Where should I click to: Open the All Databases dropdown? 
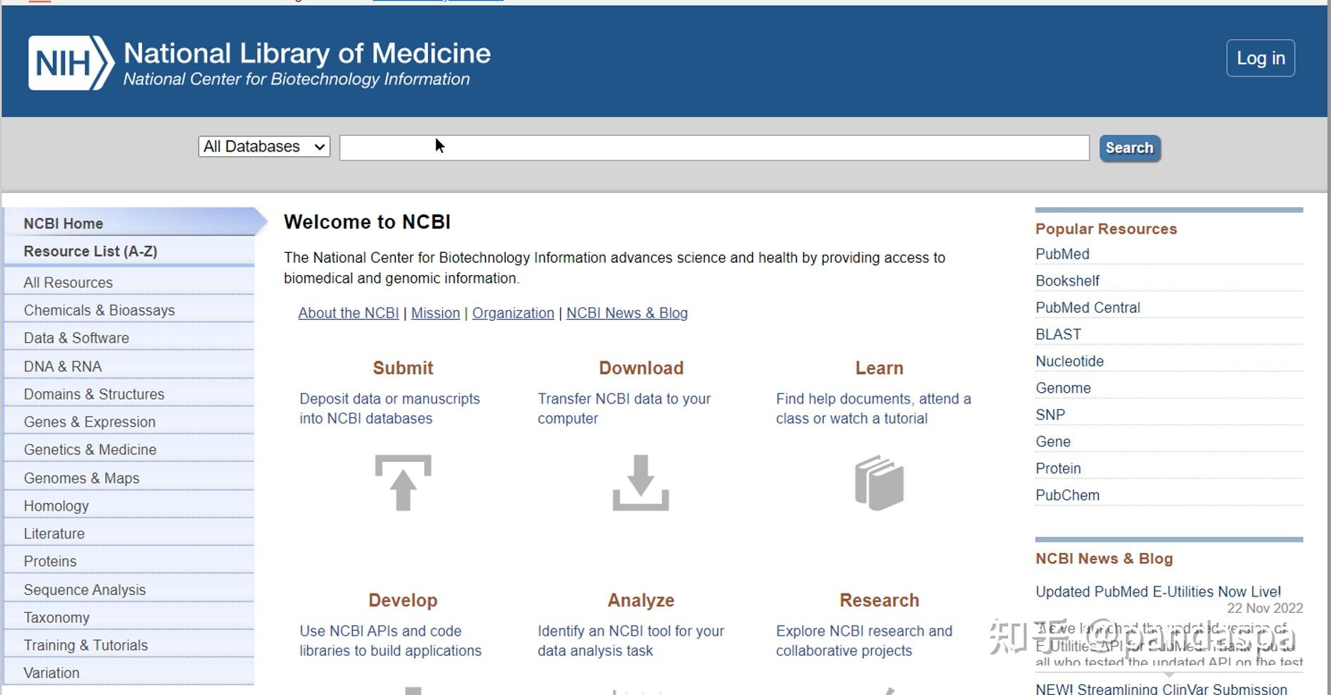(x=264, y=146)
